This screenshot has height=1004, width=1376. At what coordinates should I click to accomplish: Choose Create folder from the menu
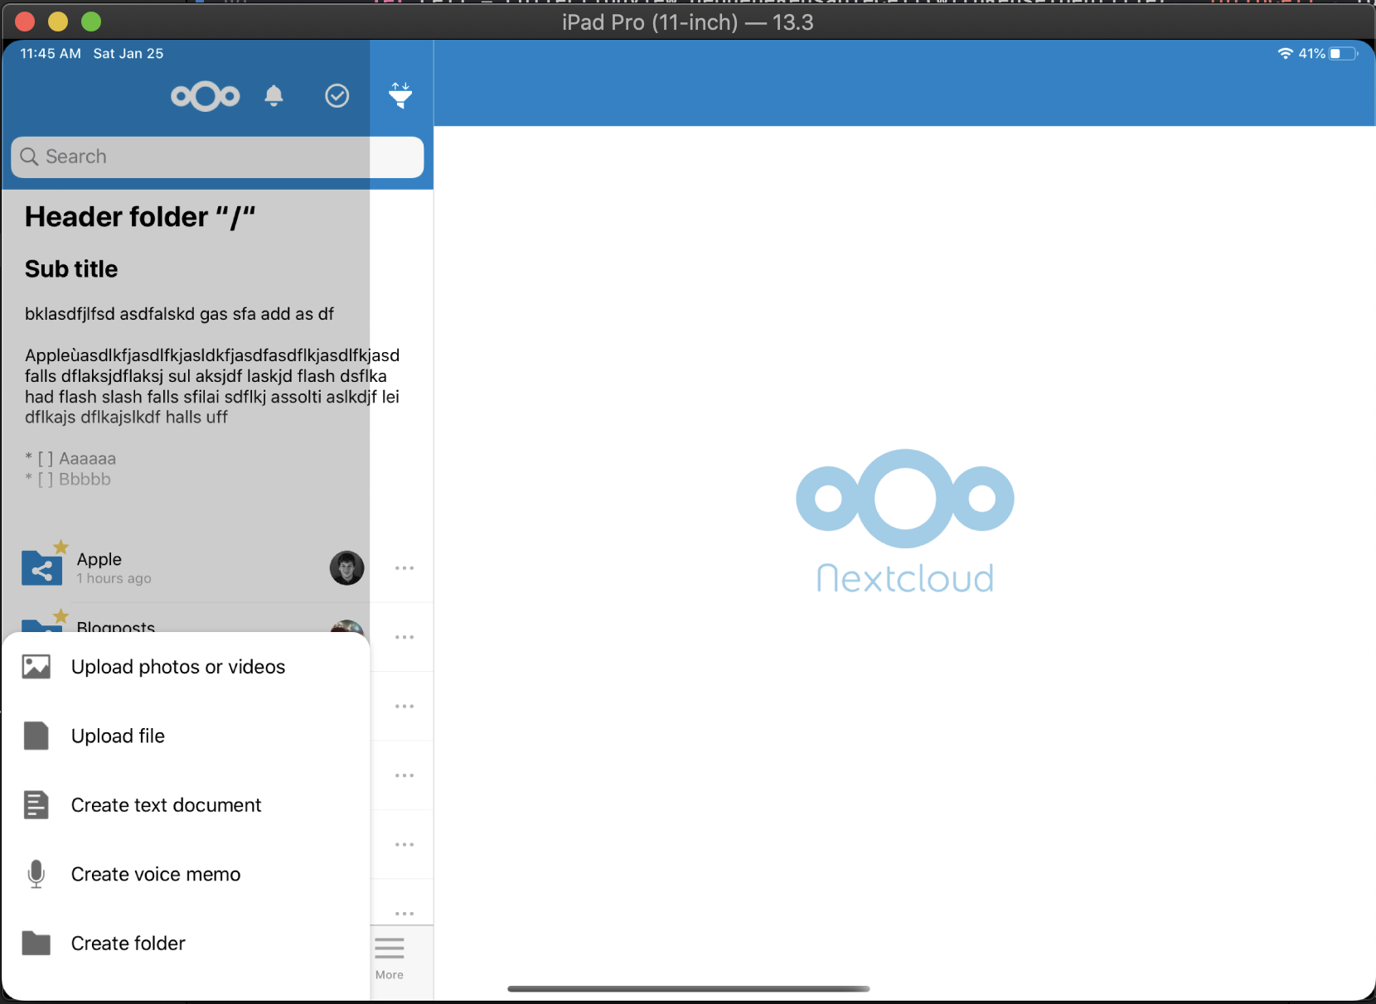pos(186,944)
